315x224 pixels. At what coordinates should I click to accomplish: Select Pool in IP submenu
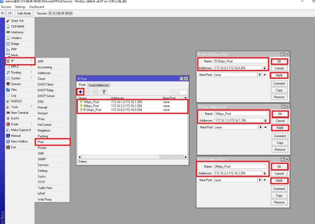[52, 142]
